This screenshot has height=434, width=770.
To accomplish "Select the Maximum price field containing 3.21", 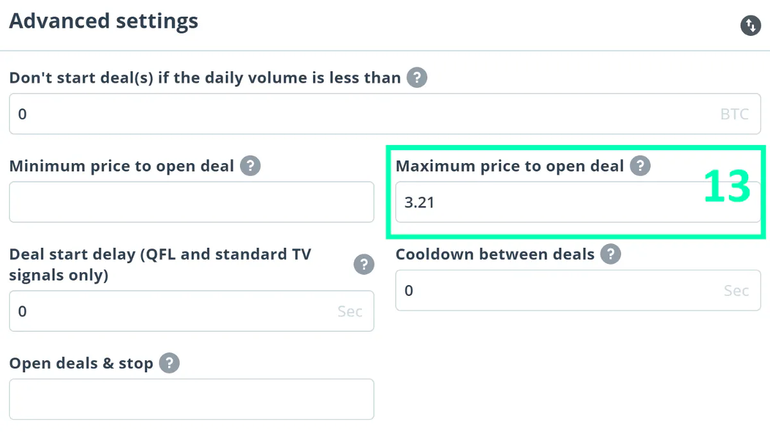I will coord(578,202).
